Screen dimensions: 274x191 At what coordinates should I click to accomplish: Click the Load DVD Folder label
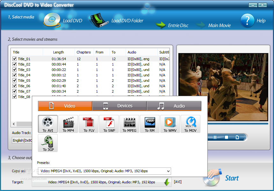click(x=127, y=21)
